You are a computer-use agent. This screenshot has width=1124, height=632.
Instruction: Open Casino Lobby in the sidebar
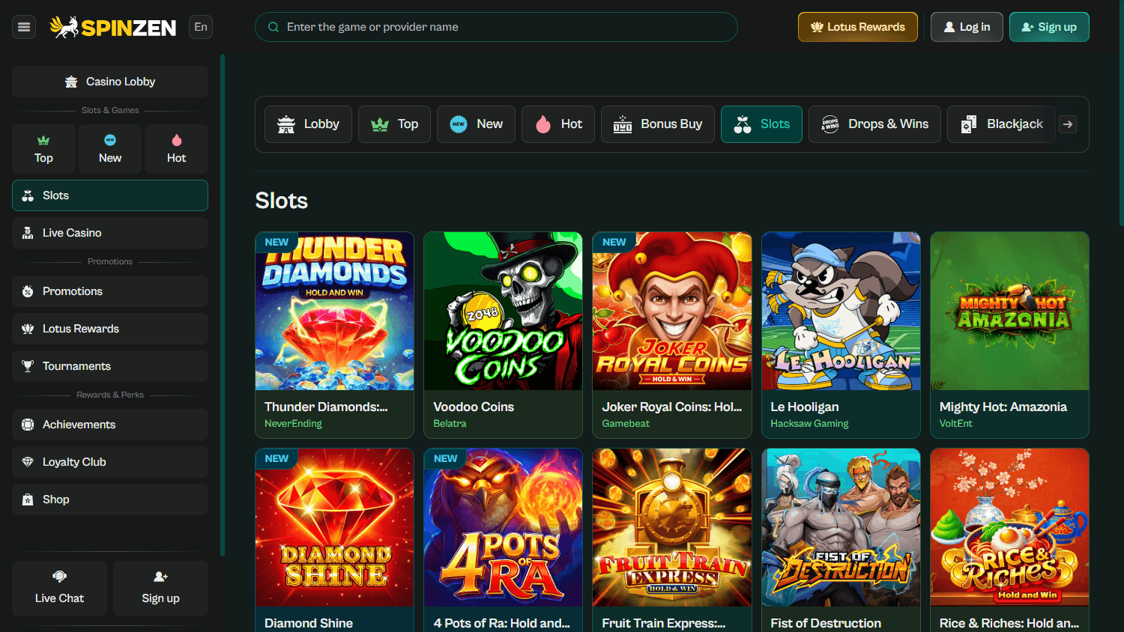pos(110,82)
